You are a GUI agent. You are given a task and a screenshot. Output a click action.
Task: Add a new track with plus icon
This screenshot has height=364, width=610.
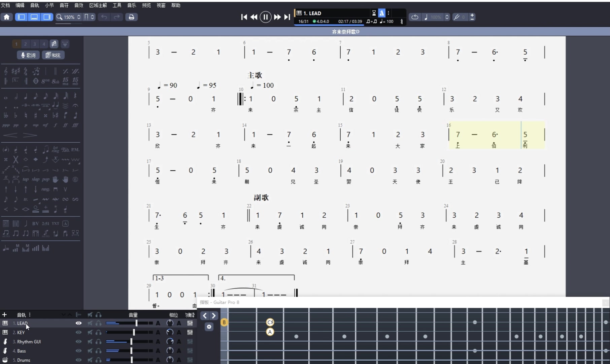pos(4,315)
